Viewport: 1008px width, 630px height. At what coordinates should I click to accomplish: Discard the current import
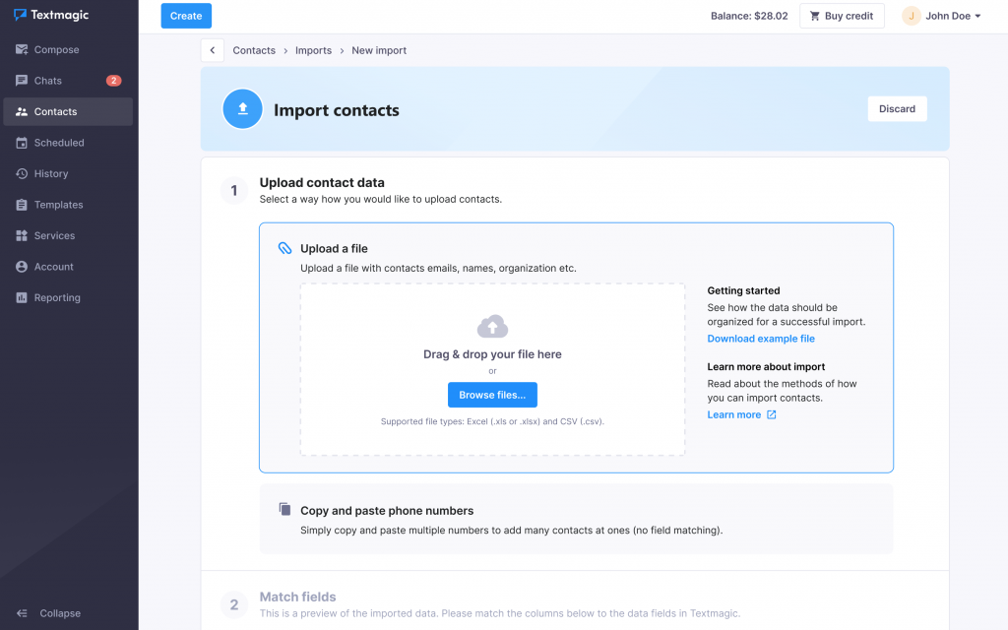tap(897, 109)
